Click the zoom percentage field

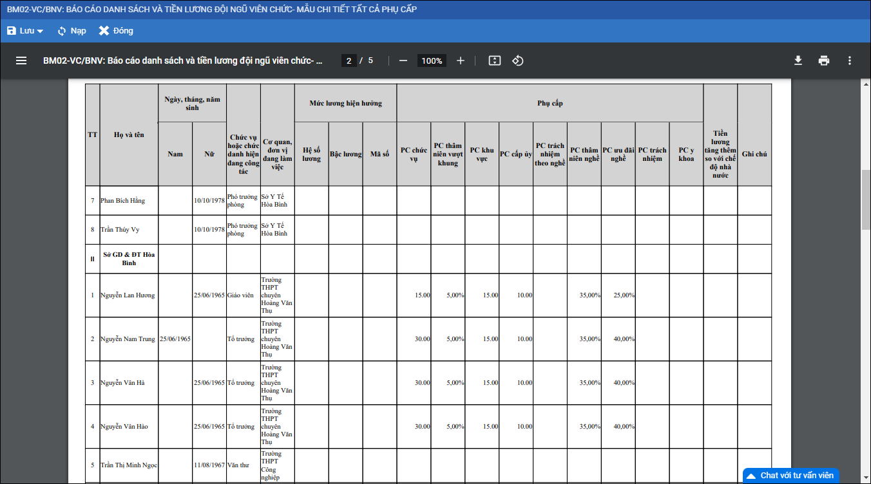point(432,60)
